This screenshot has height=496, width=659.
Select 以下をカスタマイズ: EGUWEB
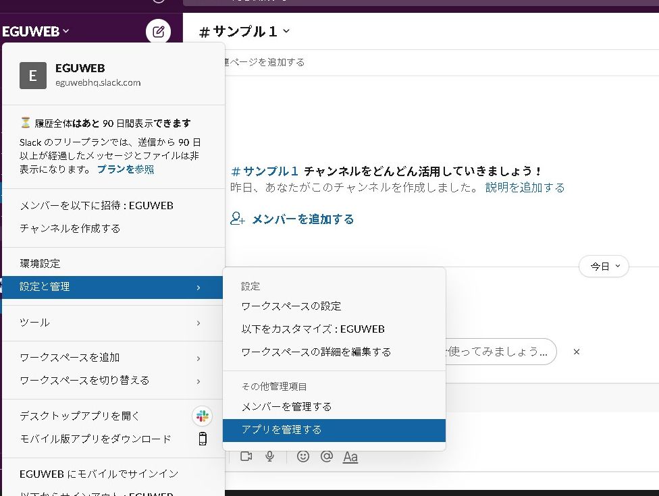pos(334,329)
